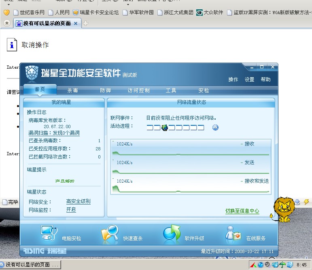Open the 防御 defense tab
This screenshot has height=270, width=312.
[105, 91]
